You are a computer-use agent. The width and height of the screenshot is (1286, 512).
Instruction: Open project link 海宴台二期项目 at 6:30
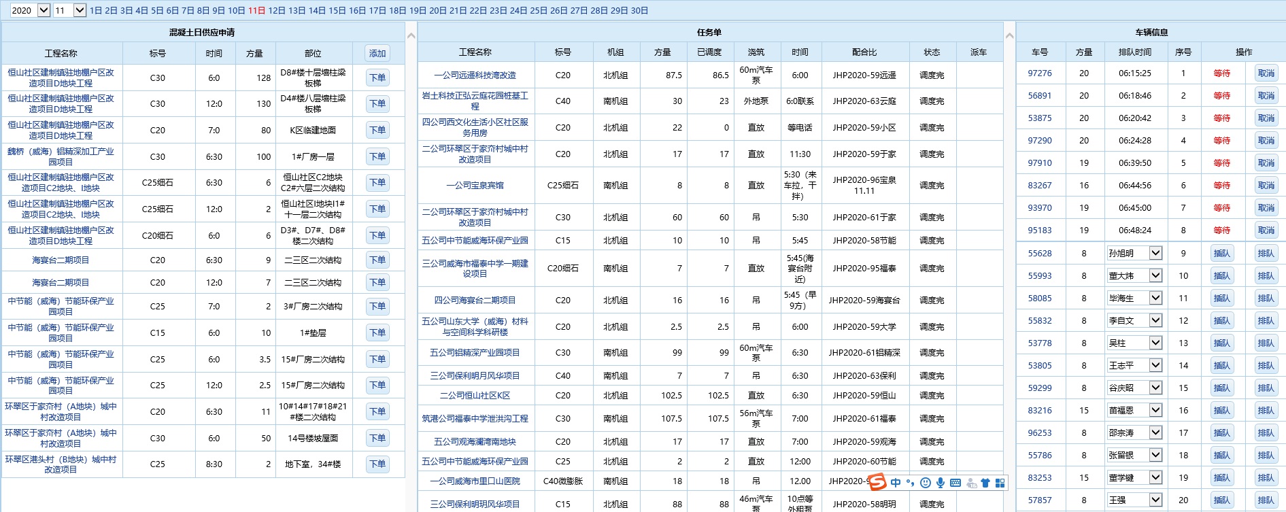(x=61, y=260)
